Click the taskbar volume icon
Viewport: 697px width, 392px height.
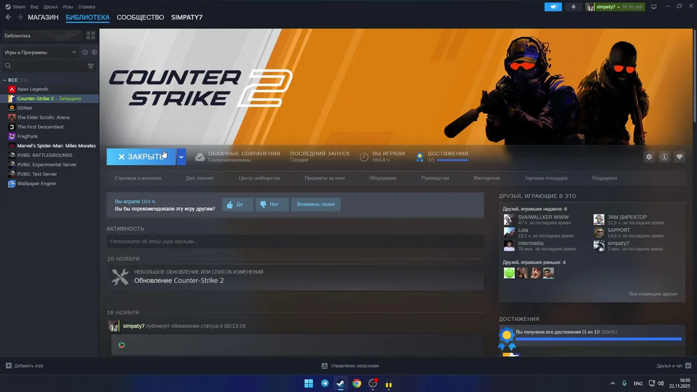pyautogui.click(x=661, y=383)
